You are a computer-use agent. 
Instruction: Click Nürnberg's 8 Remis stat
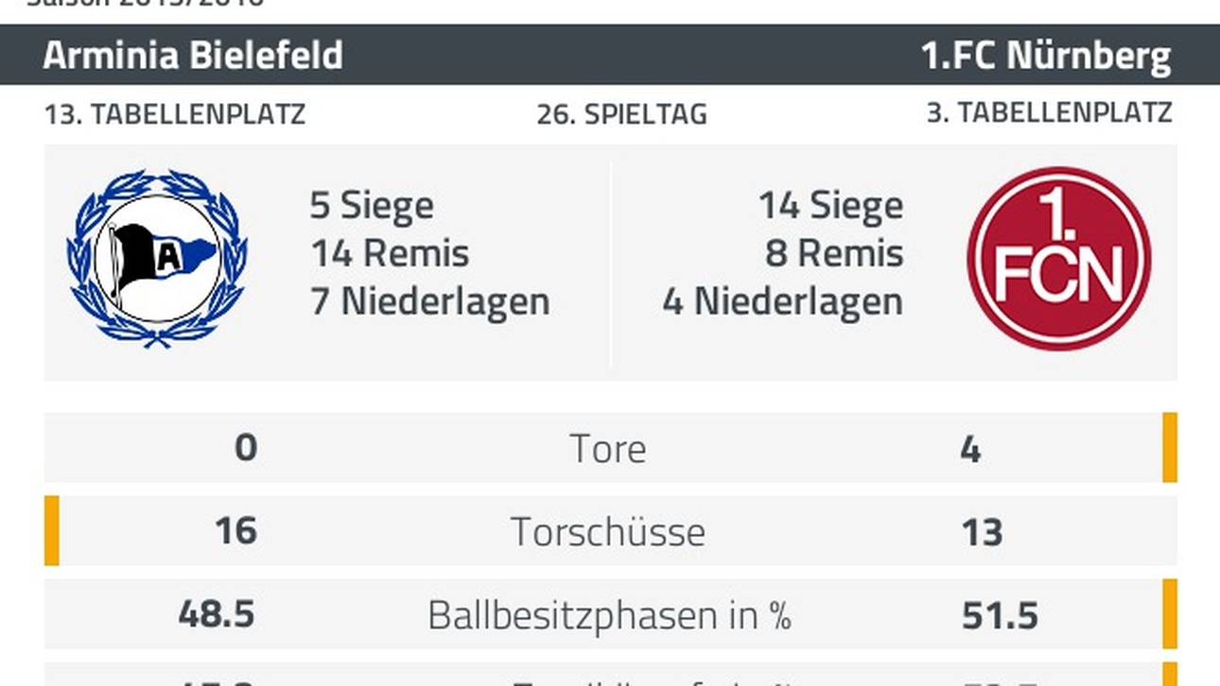(834, 253)
